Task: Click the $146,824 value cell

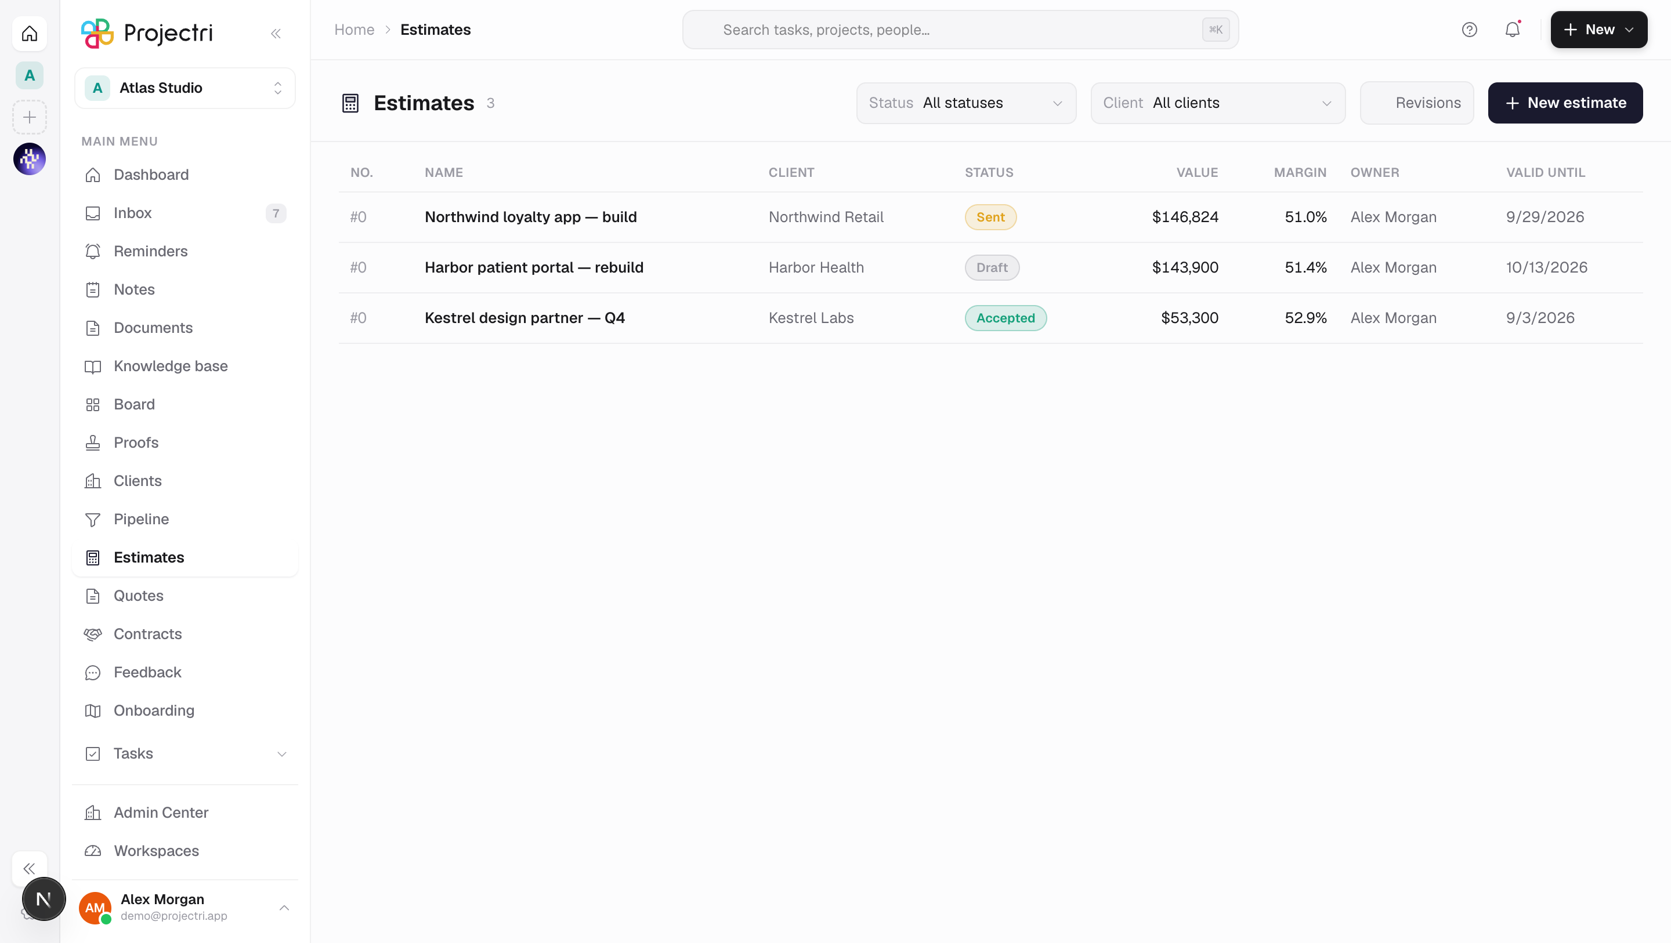Action: 1185,217
